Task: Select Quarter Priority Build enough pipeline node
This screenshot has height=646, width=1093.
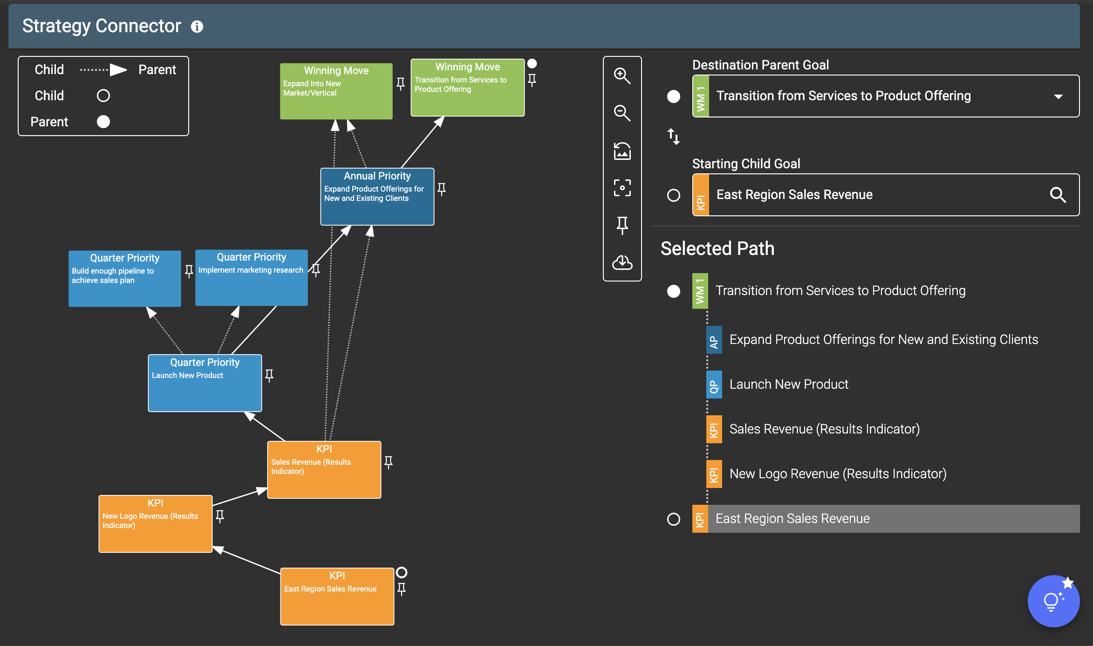Action: click(124, 279)
